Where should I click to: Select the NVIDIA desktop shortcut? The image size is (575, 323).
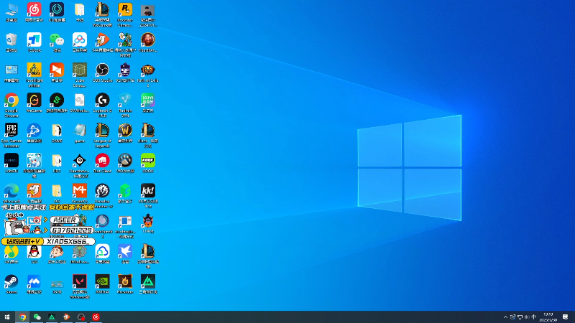[102, 284]
